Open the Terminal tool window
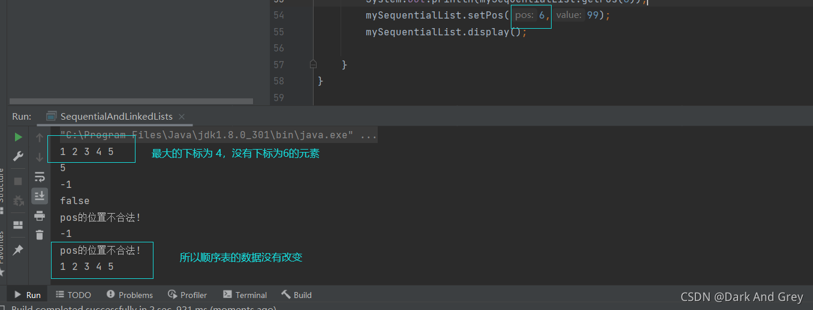This screenshot has width=813, height=310. coord(245,295)
